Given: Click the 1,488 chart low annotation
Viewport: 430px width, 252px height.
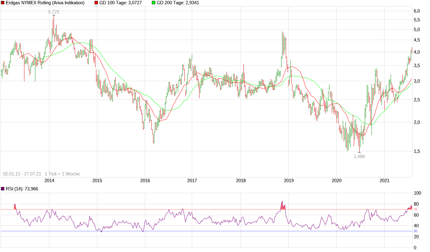Looking at the screenshot, I should pyautogui.click(x=358, y=157).
